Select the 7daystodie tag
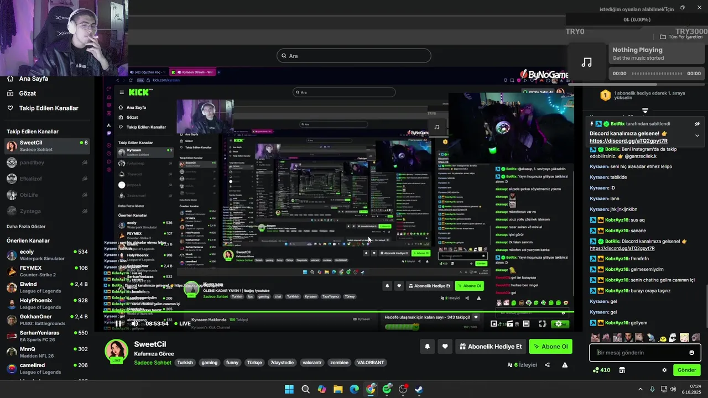 pyautogui.click(x=281, y=363)
